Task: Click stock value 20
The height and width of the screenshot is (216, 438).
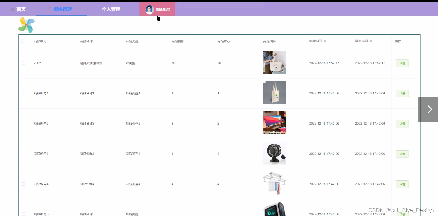Action: [x=219, y=63]
